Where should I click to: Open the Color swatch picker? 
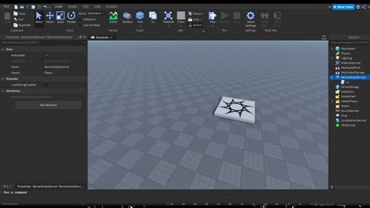pyautogui.click(x=181, y=16)
